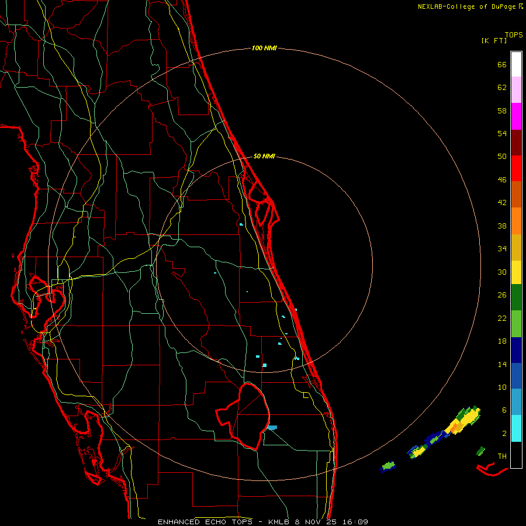Select the dark red legend swatch below 54
The height and width of the screenshot is (526, 526).
tap(516, 142)
